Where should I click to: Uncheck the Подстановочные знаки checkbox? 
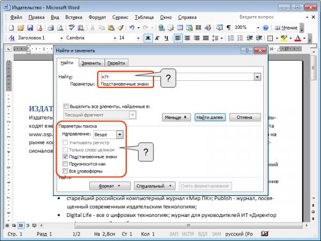pyautogui.click(x=65, y=156)
